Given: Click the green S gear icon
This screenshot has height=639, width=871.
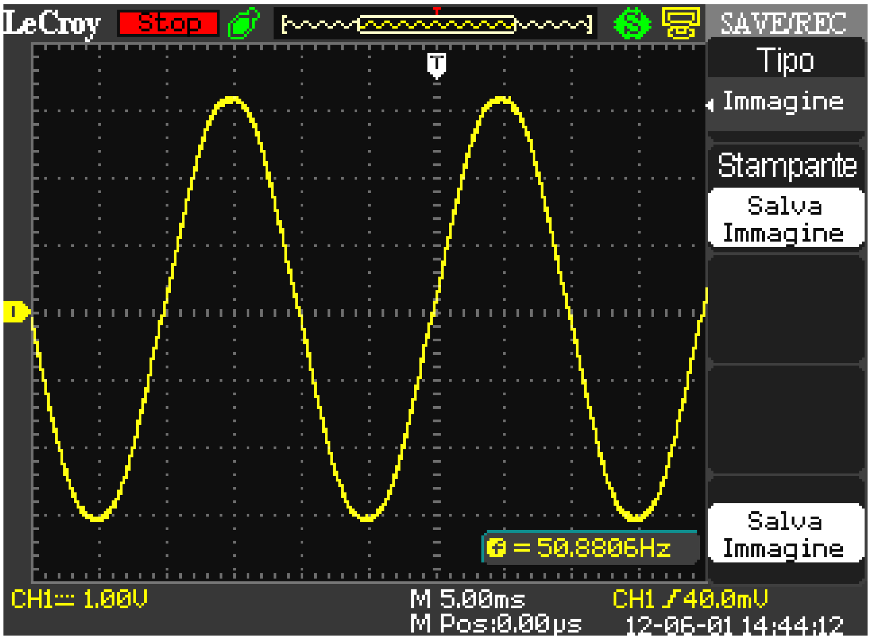Looking at the screenshot, I should 632,24.
